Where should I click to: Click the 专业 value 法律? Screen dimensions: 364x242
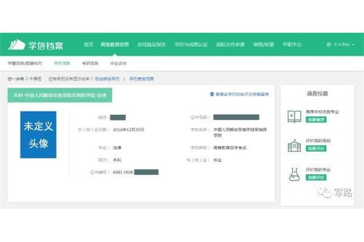click(x=117, y=148)
